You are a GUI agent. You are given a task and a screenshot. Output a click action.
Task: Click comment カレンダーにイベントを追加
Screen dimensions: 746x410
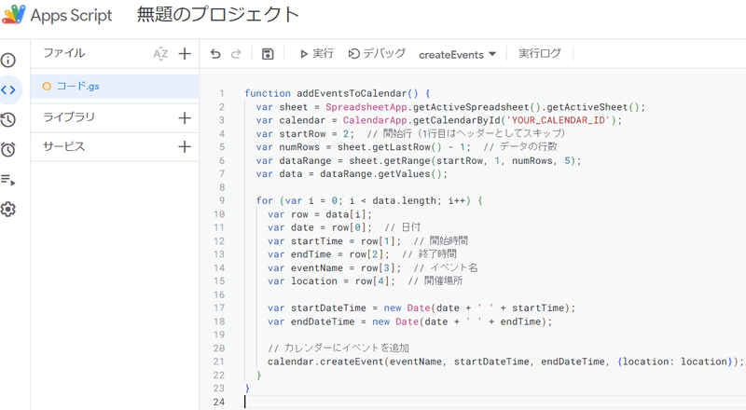[338, 348]
